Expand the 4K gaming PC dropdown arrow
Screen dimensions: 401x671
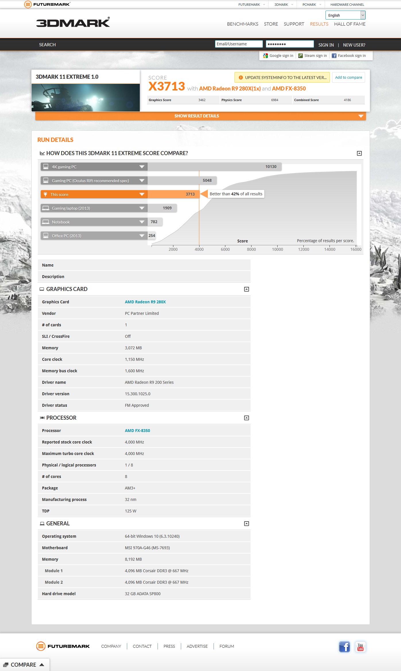point(142,167)
